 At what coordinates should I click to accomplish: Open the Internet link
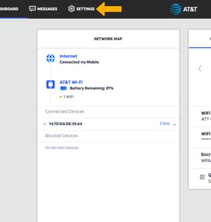(68, 56)
